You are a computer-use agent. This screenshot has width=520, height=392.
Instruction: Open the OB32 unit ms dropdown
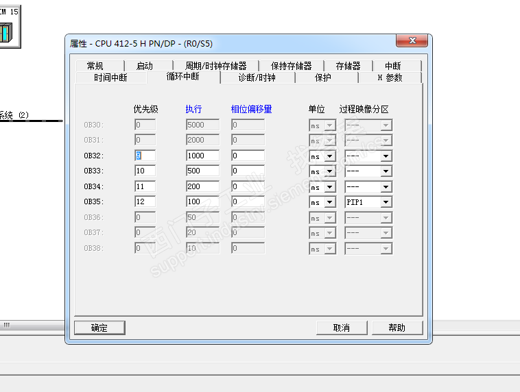point(322,156)
